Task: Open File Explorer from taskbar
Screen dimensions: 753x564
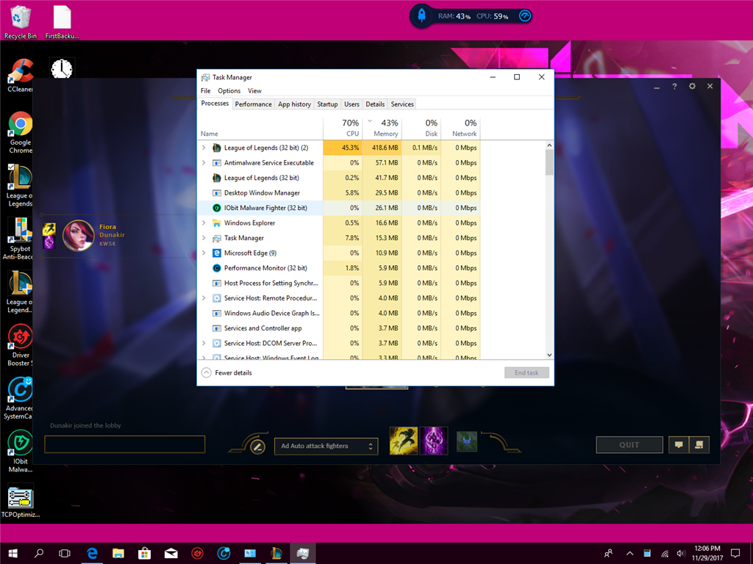Action: (118, 554)
